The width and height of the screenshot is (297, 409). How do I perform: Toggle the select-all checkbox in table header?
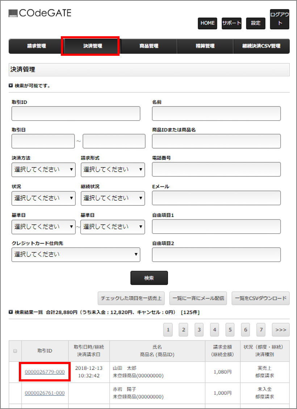click(x=15, y=351)
